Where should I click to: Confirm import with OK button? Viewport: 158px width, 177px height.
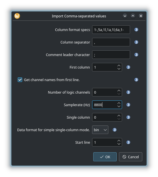105,157
